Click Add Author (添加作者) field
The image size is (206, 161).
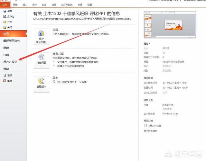tap(167, 109)
